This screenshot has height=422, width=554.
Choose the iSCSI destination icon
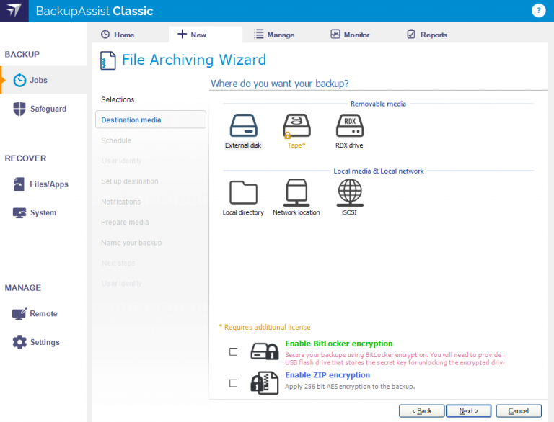tap(350, 193)
